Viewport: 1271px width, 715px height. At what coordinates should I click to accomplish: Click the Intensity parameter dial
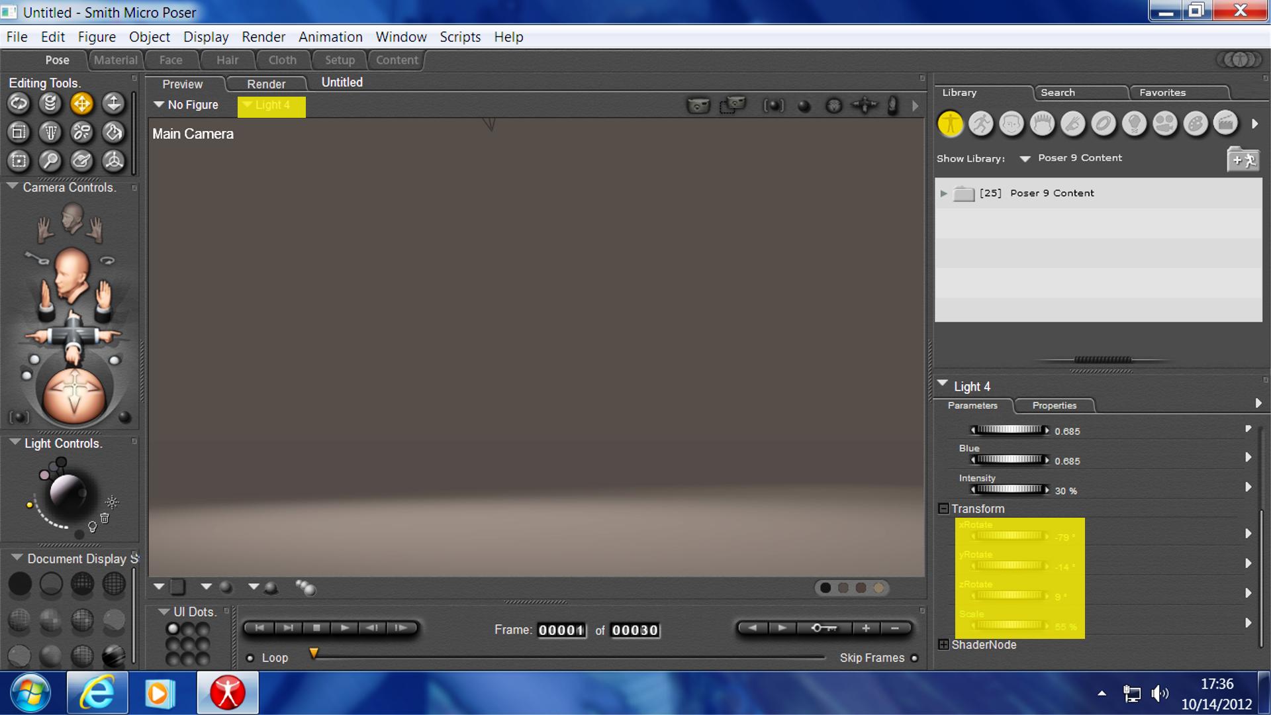pyautogui.click(x=1009, y=490)
